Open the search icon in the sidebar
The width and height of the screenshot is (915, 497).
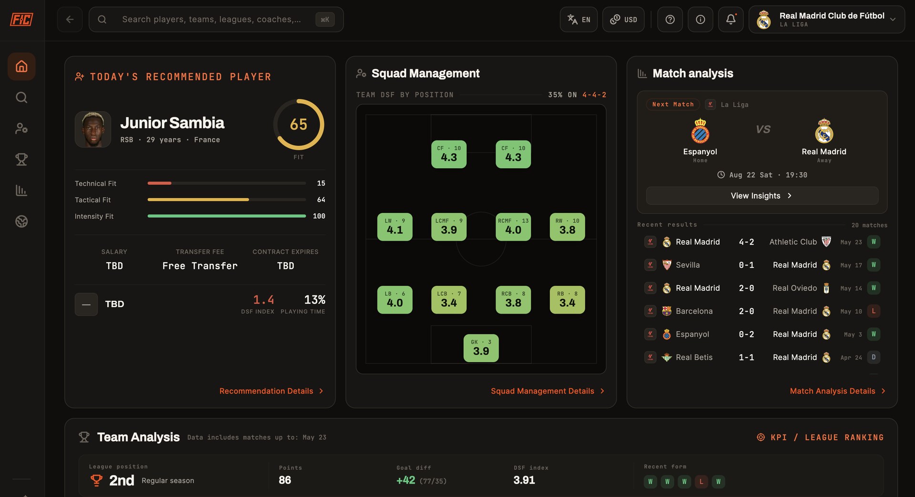pyautogui.click(x=21, y=97)
